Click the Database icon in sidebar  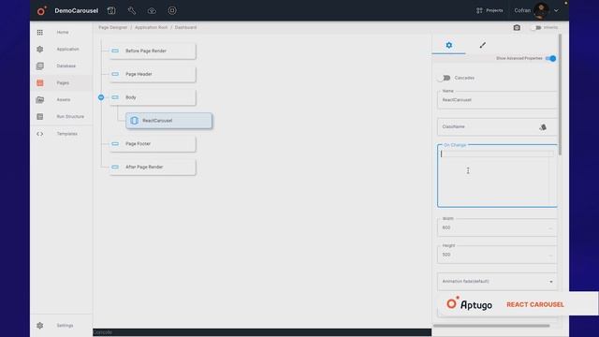[40, 66]
